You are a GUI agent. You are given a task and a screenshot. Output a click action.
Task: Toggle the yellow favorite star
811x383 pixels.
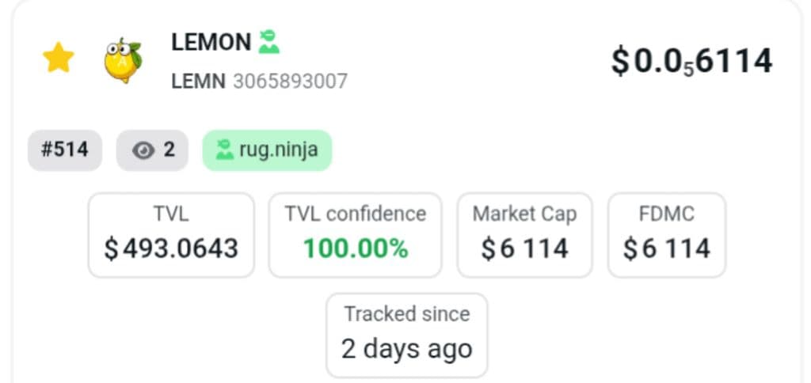click(x=58, y=59)
